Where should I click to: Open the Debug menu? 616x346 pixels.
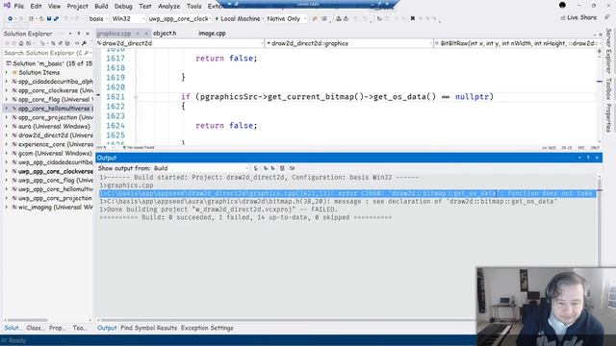pyautogui.click(x=123, y=7)
